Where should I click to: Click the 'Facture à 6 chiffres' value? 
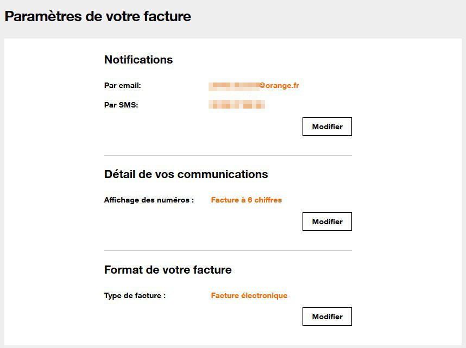(247, 200)
